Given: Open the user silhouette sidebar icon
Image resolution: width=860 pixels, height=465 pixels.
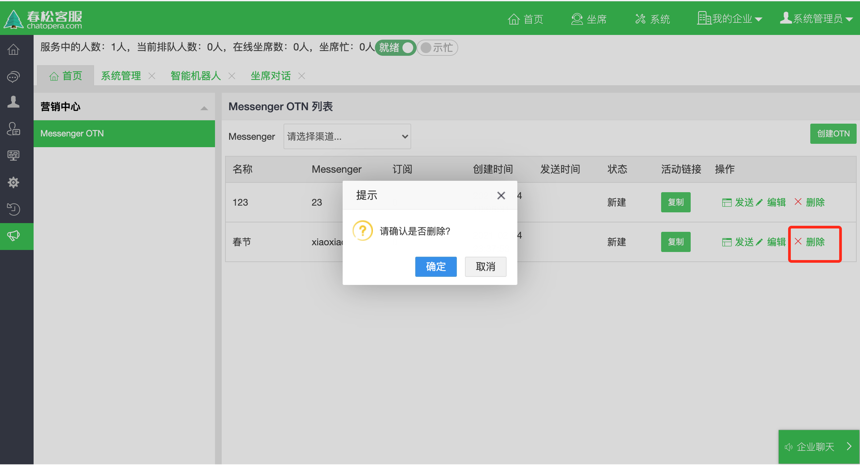Looking at the screenshot, I should point(13,102).
